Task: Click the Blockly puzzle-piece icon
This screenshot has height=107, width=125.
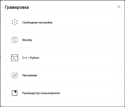Action: (15, 40)
